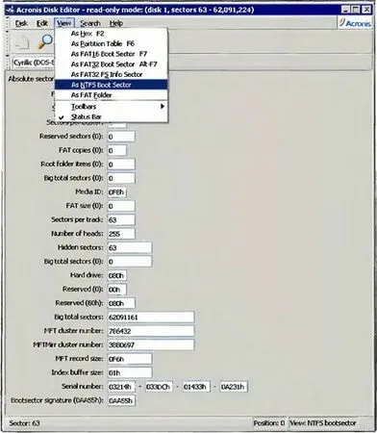
Task: Close the open View menu
Action: click(64, 23)
